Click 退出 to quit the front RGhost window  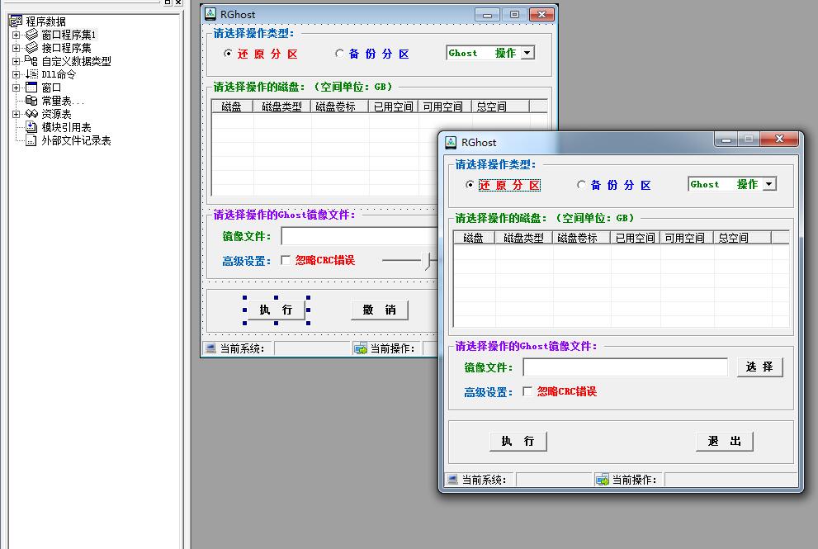point(725,442)
